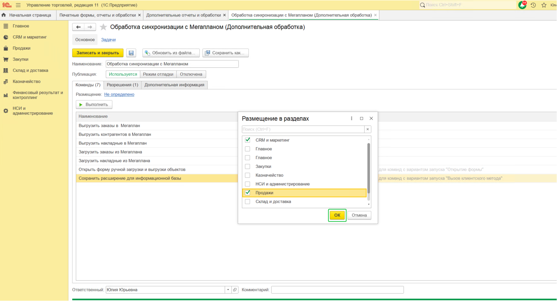Open Задачи link
The image size is (557, 301).
pyautogui.click(x=108, y=40)
